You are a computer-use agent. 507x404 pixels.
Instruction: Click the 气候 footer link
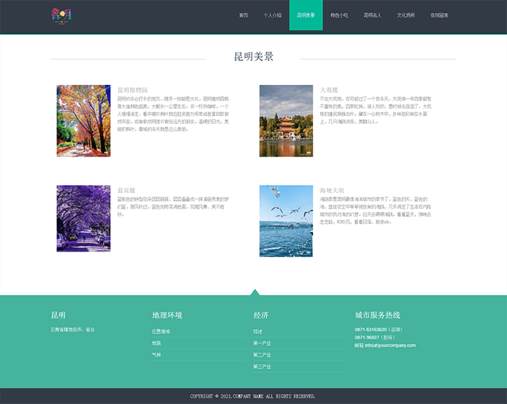156,355
